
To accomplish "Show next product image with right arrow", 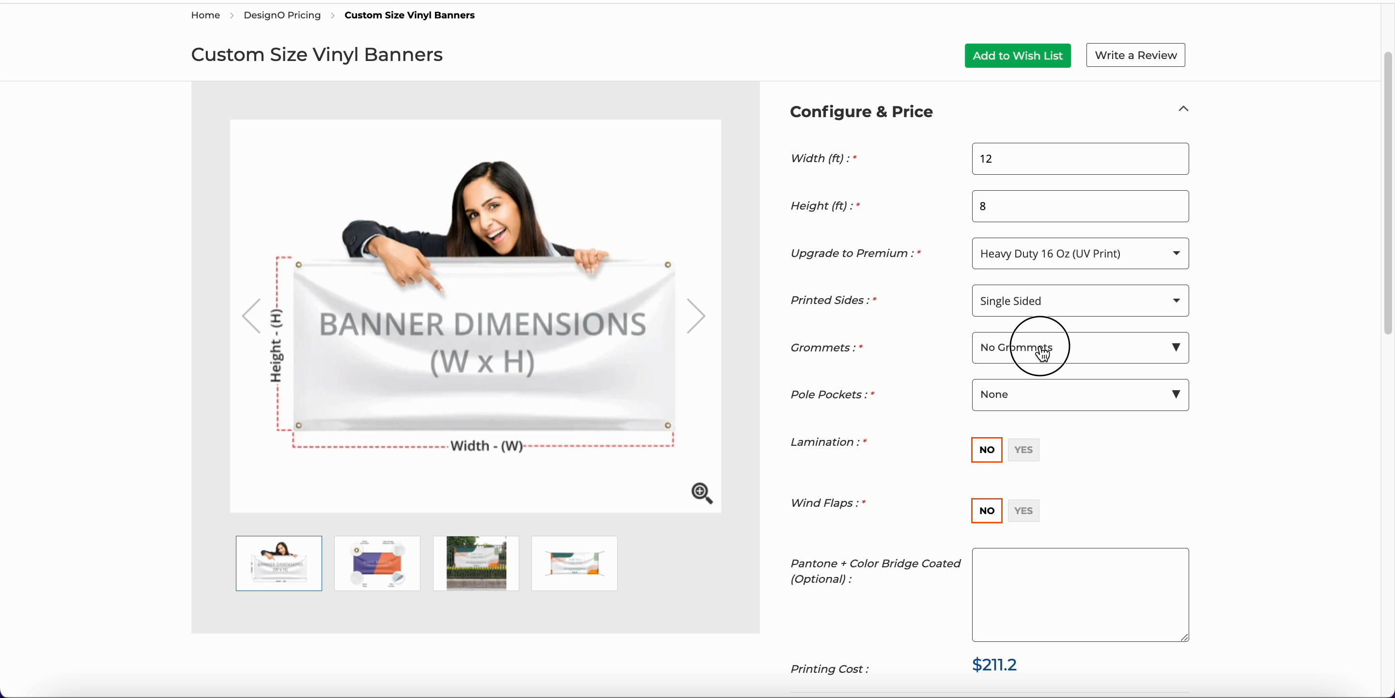I will click(x=696, y=316).
